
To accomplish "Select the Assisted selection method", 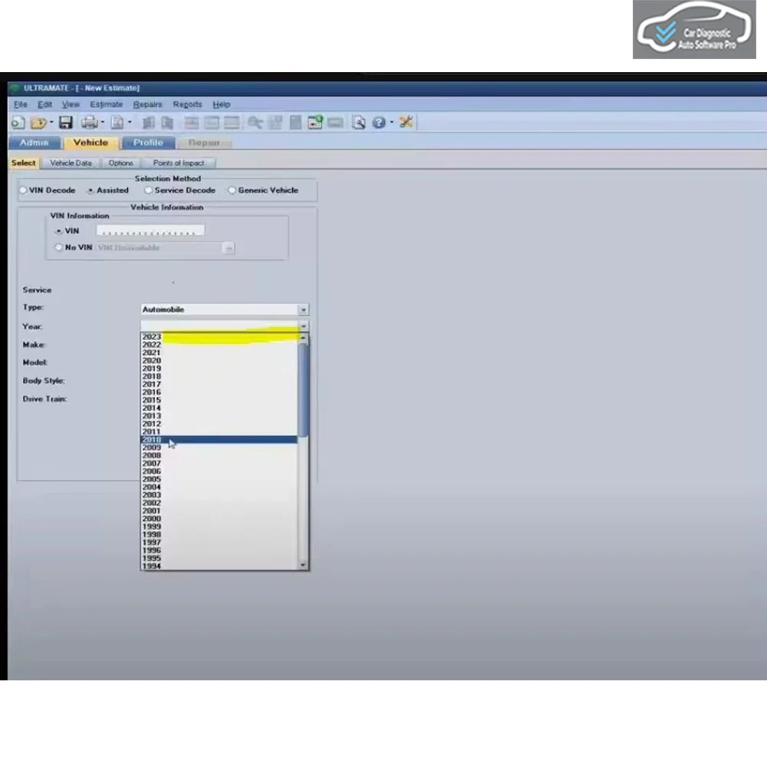I will [91, 191].
